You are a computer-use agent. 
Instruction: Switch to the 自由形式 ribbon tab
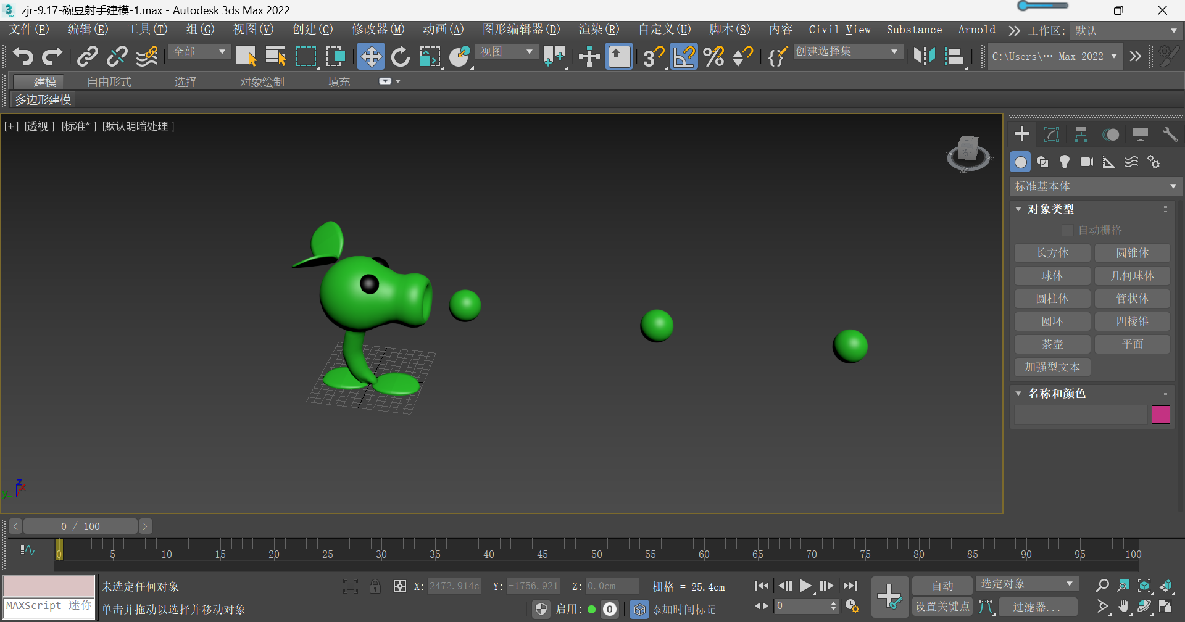click(x=109, y=81)
